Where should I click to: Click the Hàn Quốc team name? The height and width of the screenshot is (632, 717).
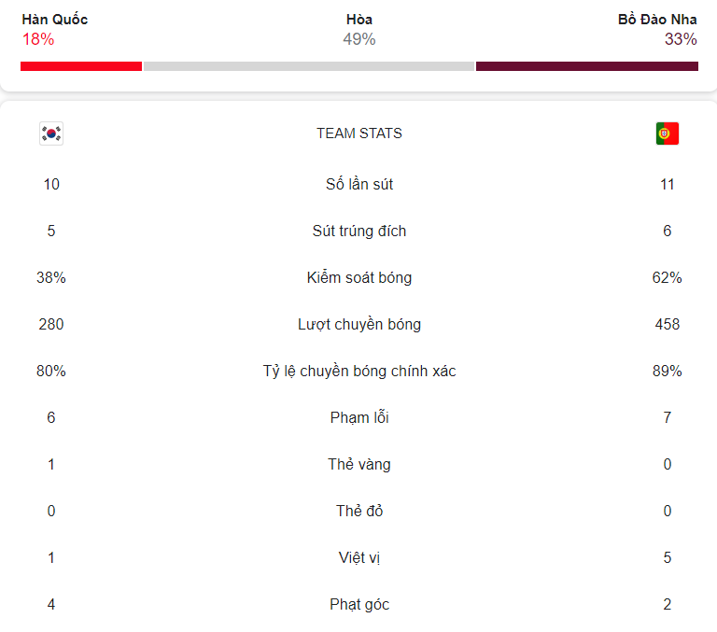(x=55, y=20)
